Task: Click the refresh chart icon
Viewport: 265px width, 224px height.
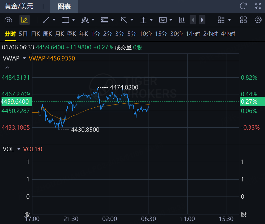Action: point(243,6)
